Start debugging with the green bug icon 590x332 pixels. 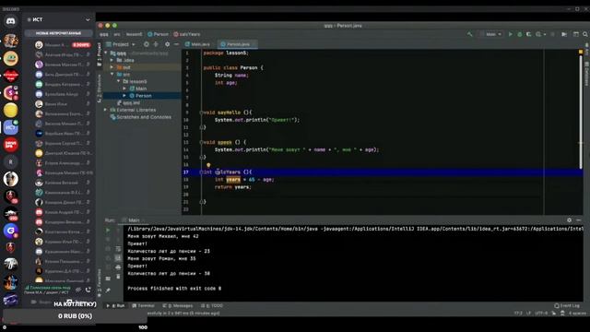[x=520, y=34]
